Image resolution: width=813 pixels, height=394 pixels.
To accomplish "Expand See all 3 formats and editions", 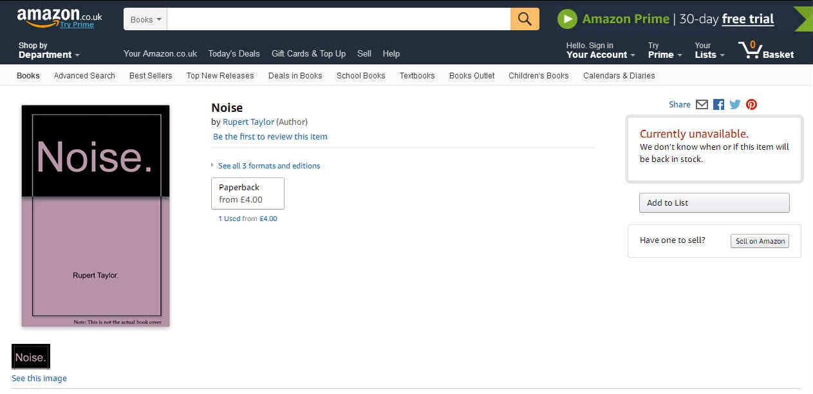I will click(x=269, y=166).
